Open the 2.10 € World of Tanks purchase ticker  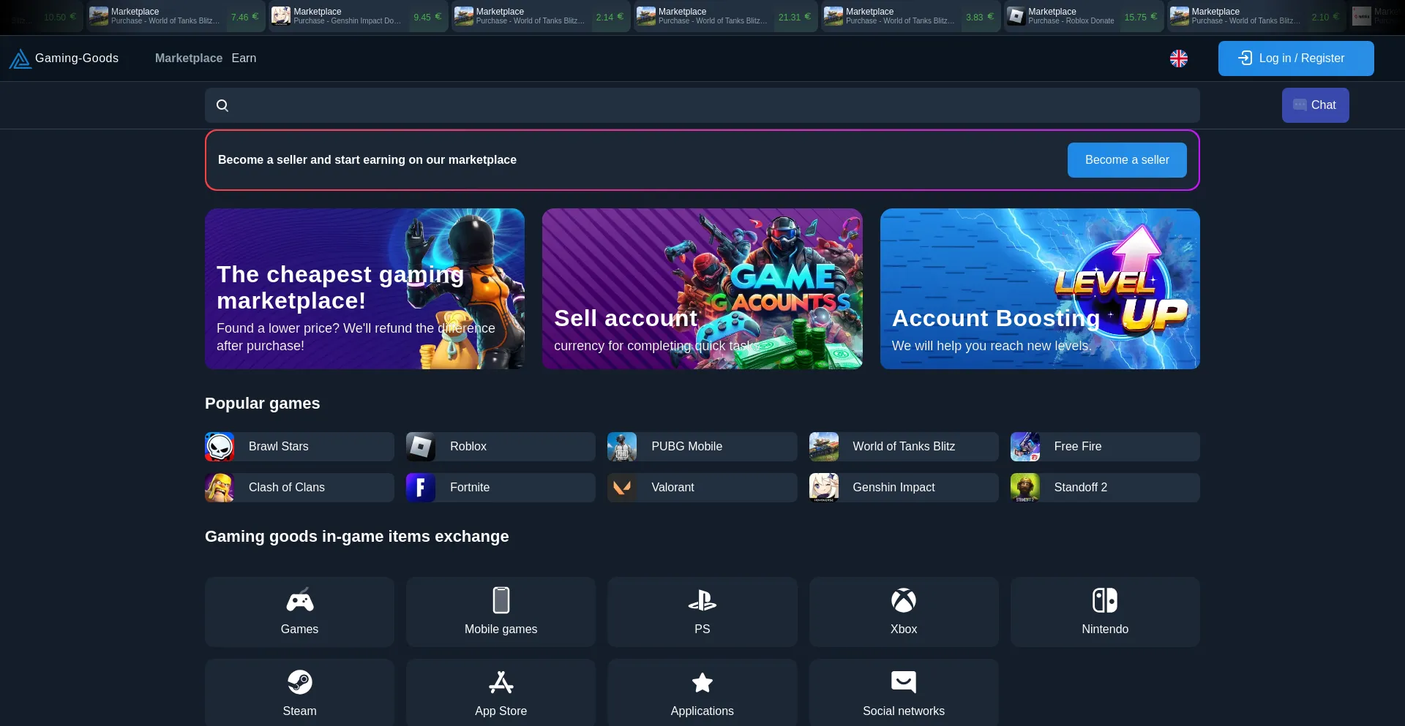click(1256, 16)
